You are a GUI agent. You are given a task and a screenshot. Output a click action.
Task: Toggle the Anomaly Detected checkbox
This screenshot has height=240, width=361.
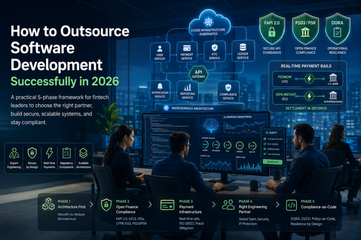(265, 139)
